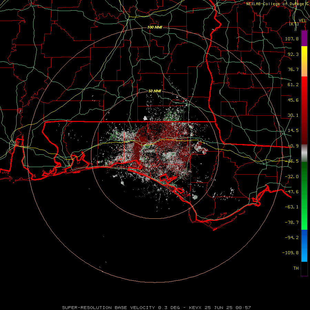Click the 61.2 velocity scale value
Image resolution: width=310 pixels, height=310 pixels.
tap(293, 85)
